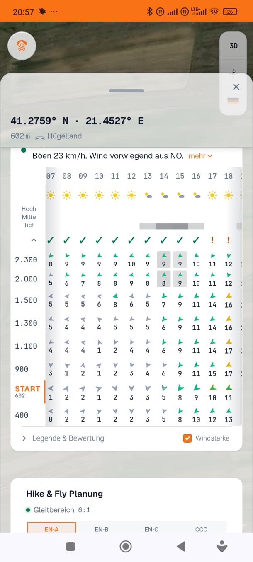Close the location panel with the X
Screen dimensions: 253x562
[236, 87]
